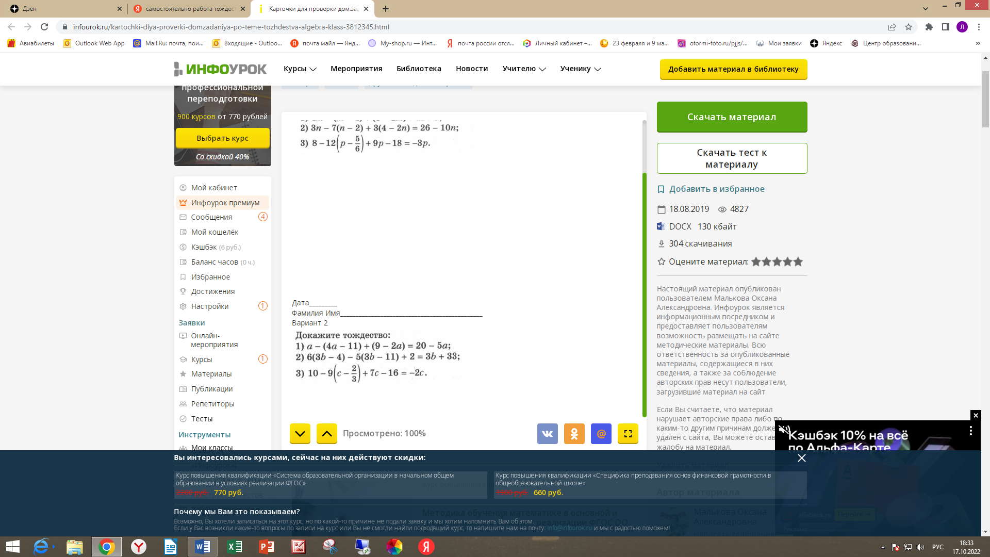
Task: Open fullscreen document view icon
Action: coord(628,434)
